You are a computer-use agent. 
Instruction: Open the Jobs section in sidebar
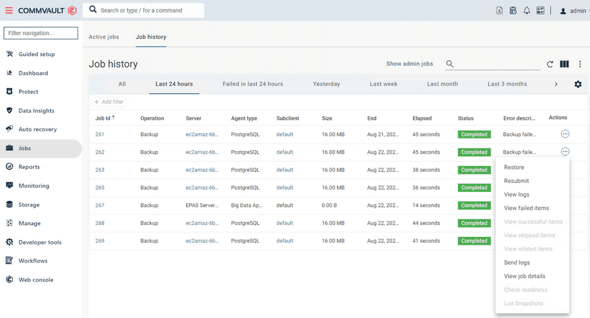click(25, 148)
